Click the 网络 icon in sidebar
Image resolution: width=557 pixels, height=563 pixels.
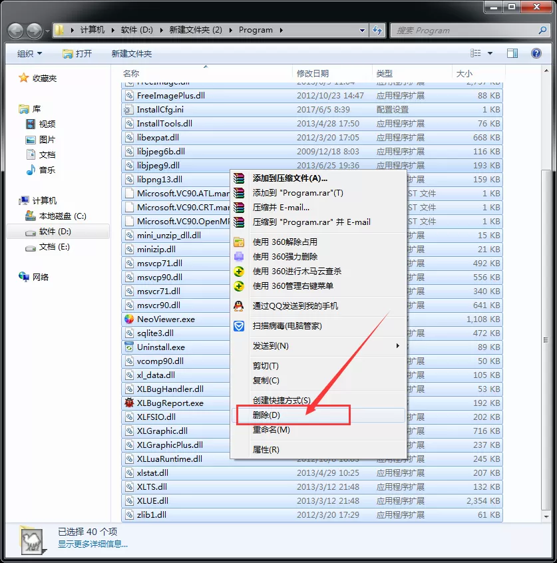click(24, 276)
